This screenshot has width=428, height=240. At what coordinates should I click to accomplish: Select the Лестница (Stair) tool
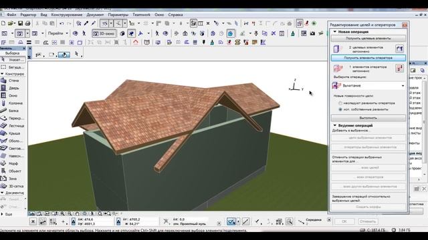(x=13, y=126)
